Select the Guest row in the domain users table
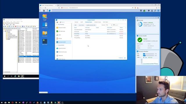Image resolution: width=186 pixels, height=104 pixels. coord(100,31)
